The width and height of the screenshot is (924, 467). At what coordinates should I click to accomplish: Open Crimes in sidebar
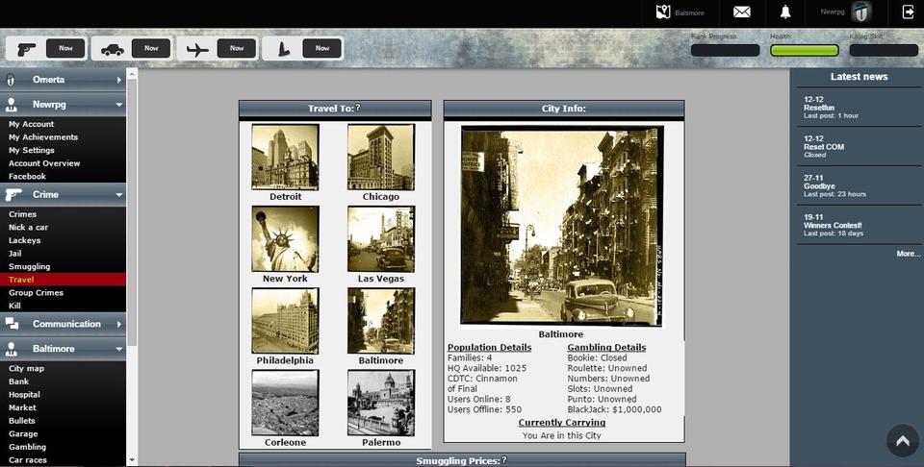[x=22, y=214]
